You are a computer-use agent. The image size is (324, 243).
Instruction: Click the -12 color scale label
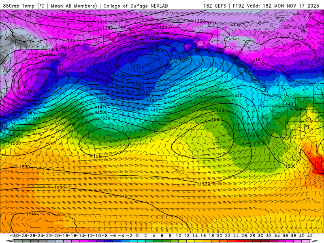(88, 236)
